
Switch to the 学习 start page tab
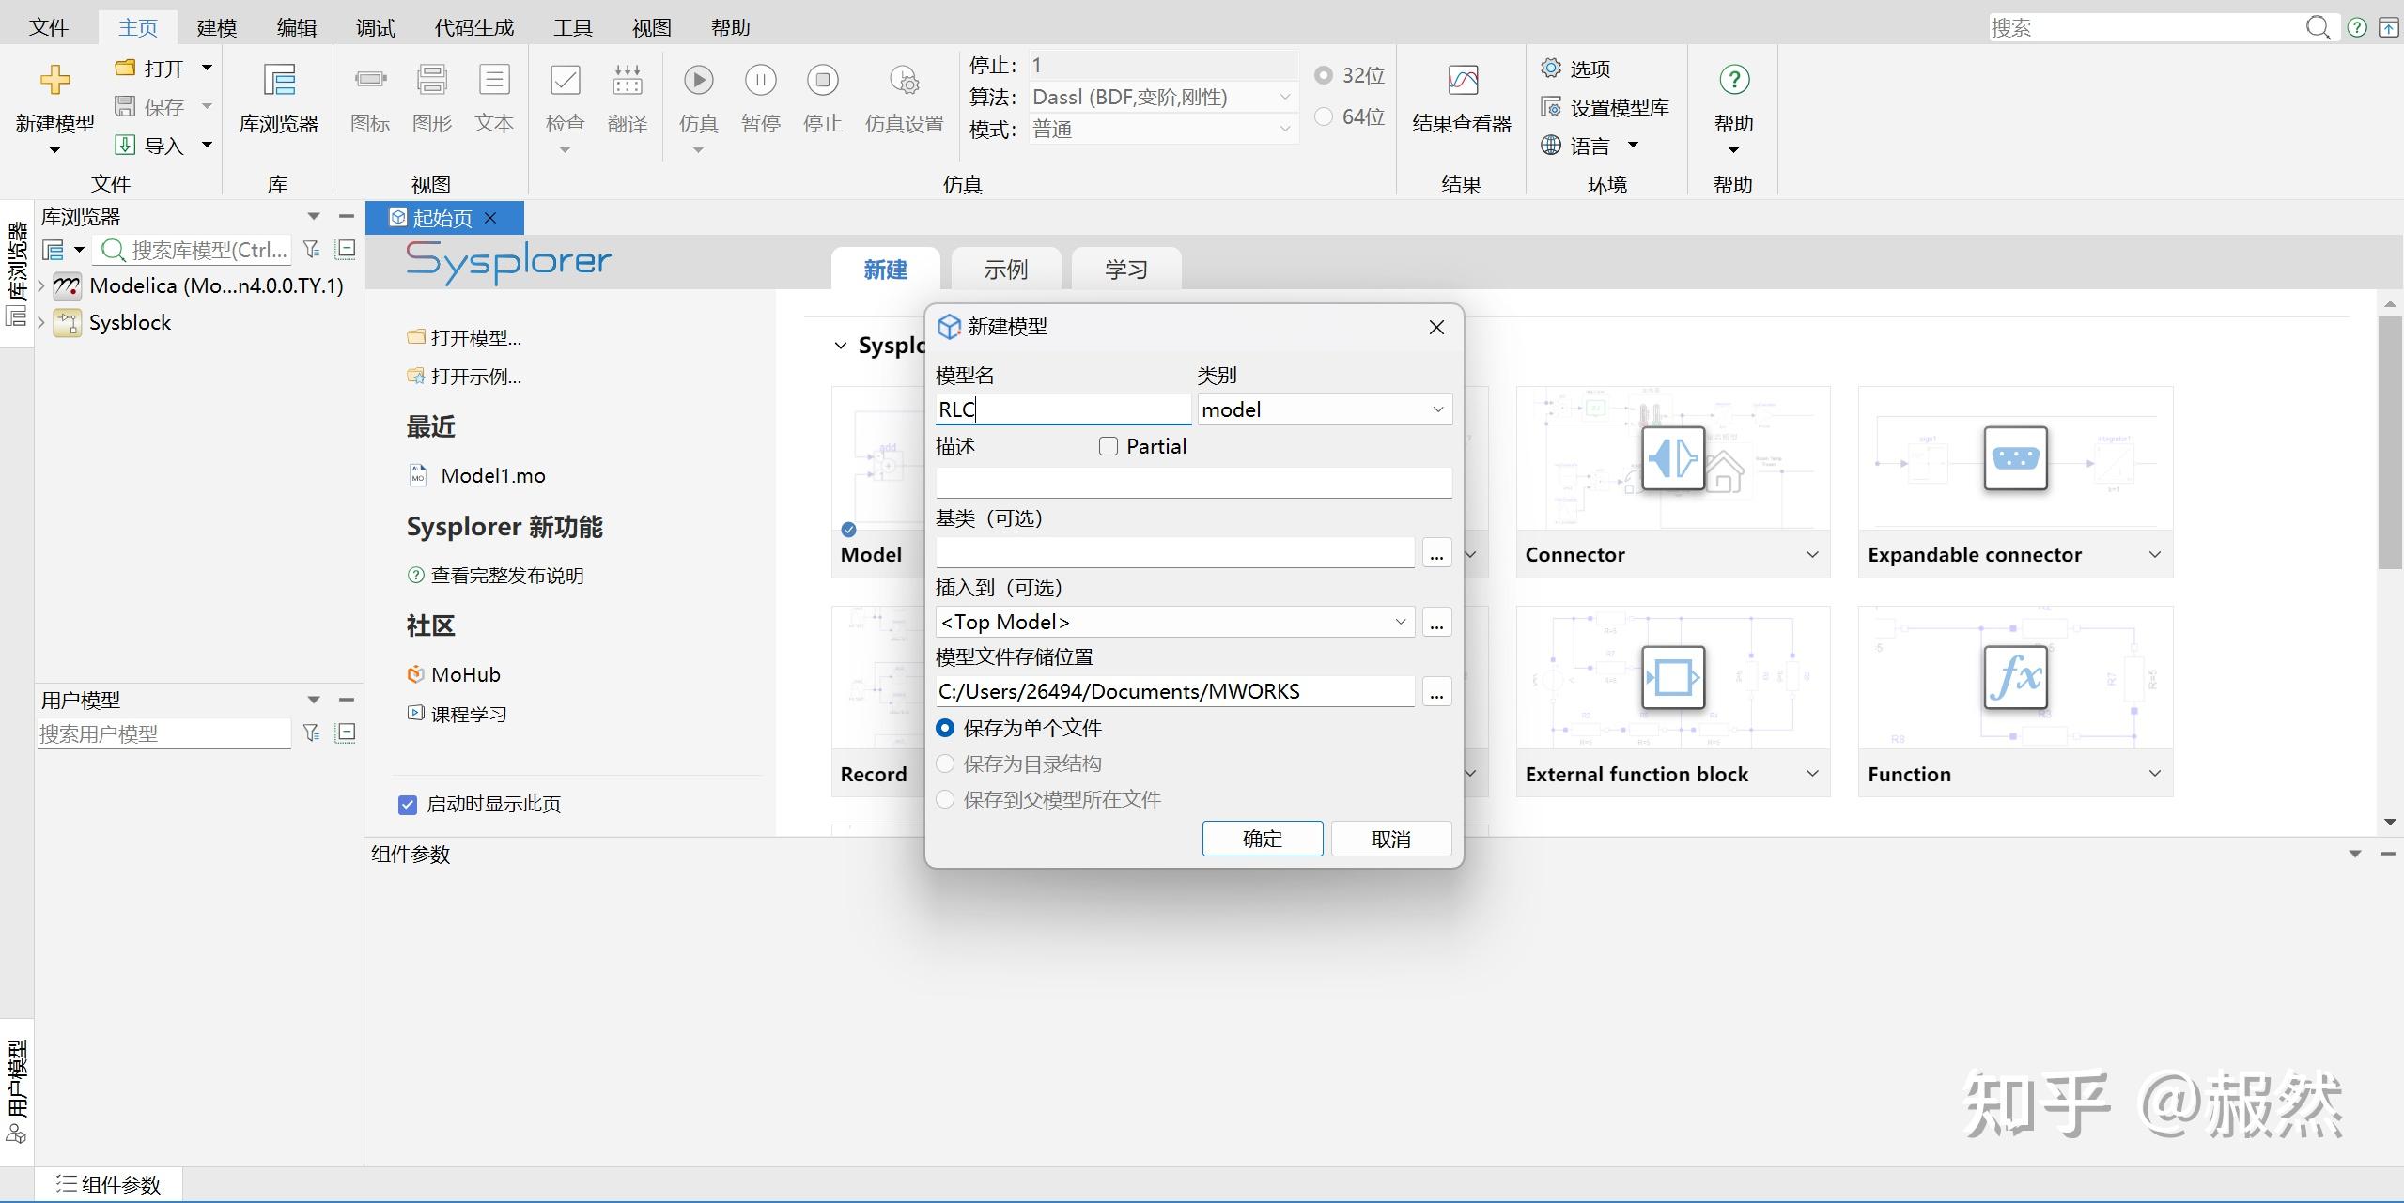[x=1126, y=270]
